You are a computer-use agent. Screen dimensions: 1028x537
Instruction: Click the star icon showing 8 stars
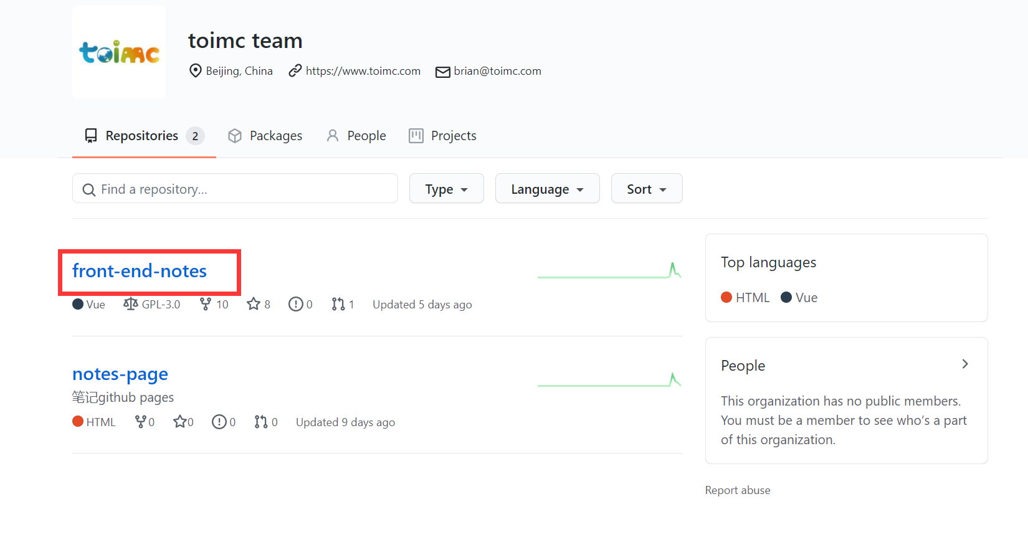click(254, 303)
